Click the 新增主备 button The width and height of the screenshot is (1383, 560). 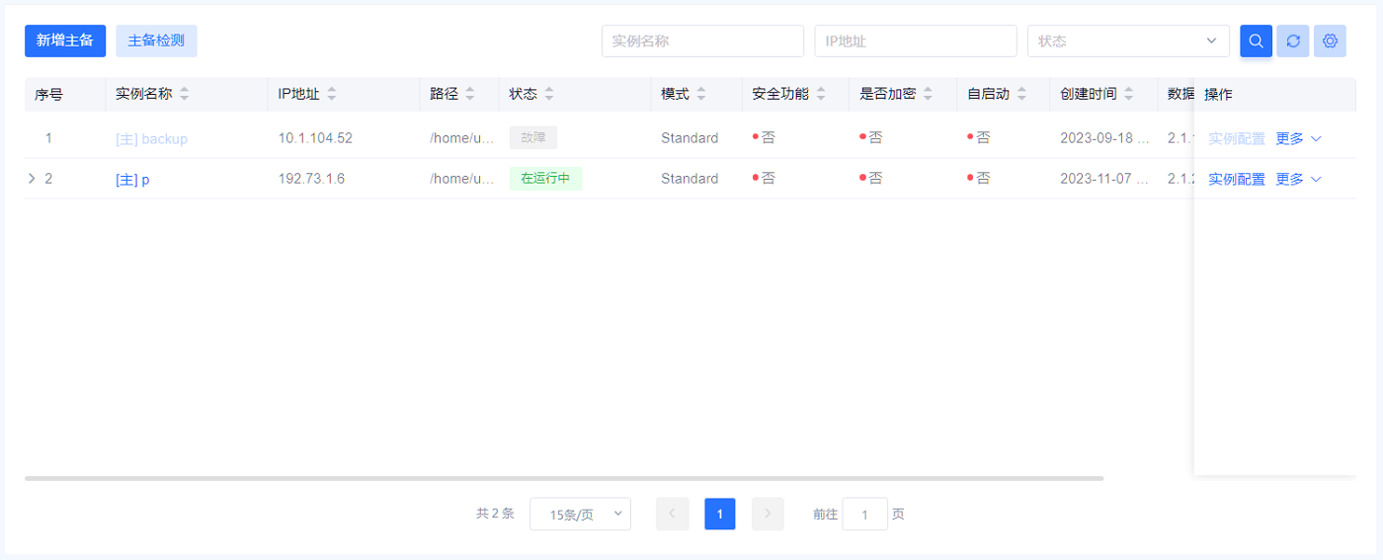[65, 40]
